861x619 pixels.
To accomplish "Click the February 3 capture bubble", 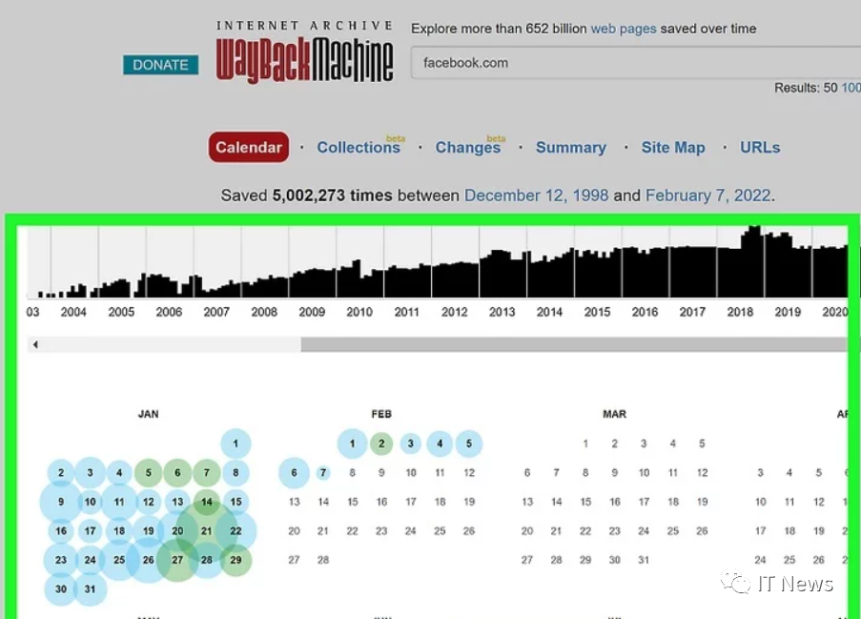I will (411, 444).
